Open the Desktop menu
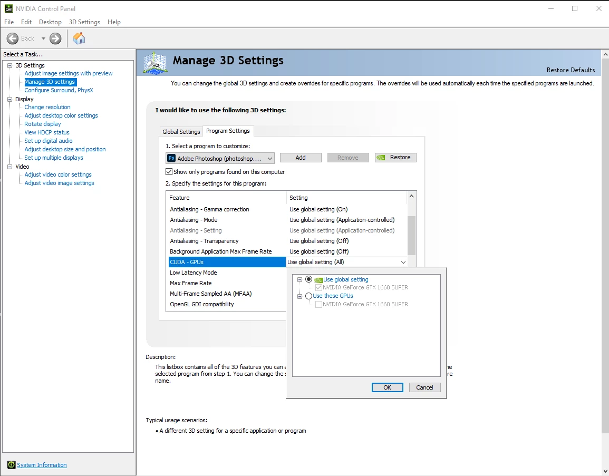 click(50, 22)
